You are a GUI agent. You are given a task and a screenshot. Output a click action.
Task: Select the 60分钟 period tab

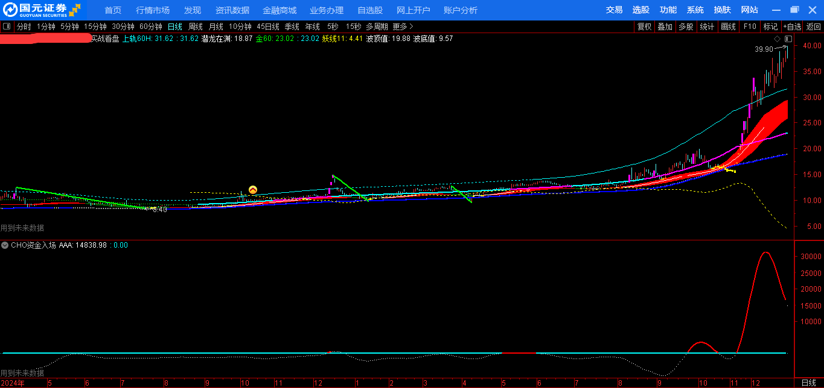(150, 27)
